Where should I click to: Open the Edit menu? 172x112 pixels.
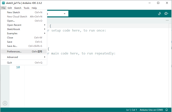[10, 8]
